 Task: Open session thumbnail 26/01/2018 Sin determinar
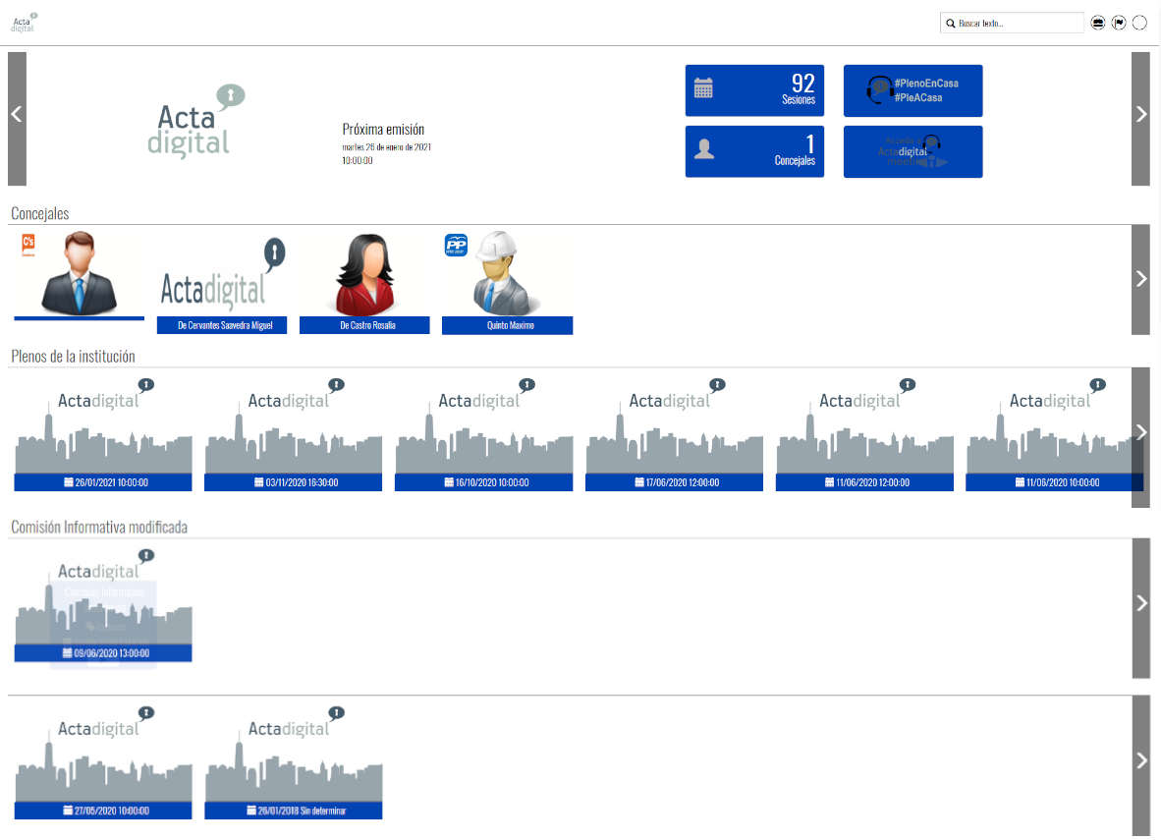tap(294, 811)
